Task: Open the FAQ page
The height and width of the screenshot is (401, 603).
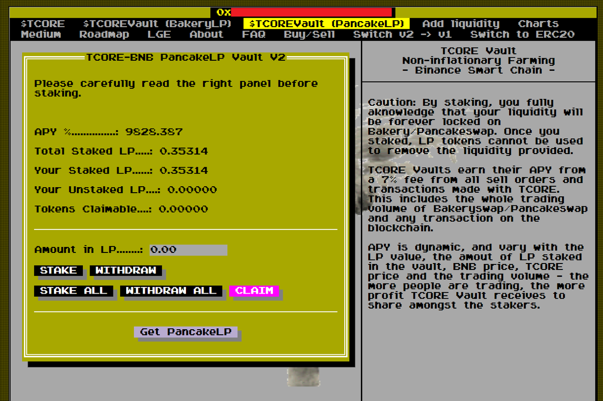Action: point(254,34)
